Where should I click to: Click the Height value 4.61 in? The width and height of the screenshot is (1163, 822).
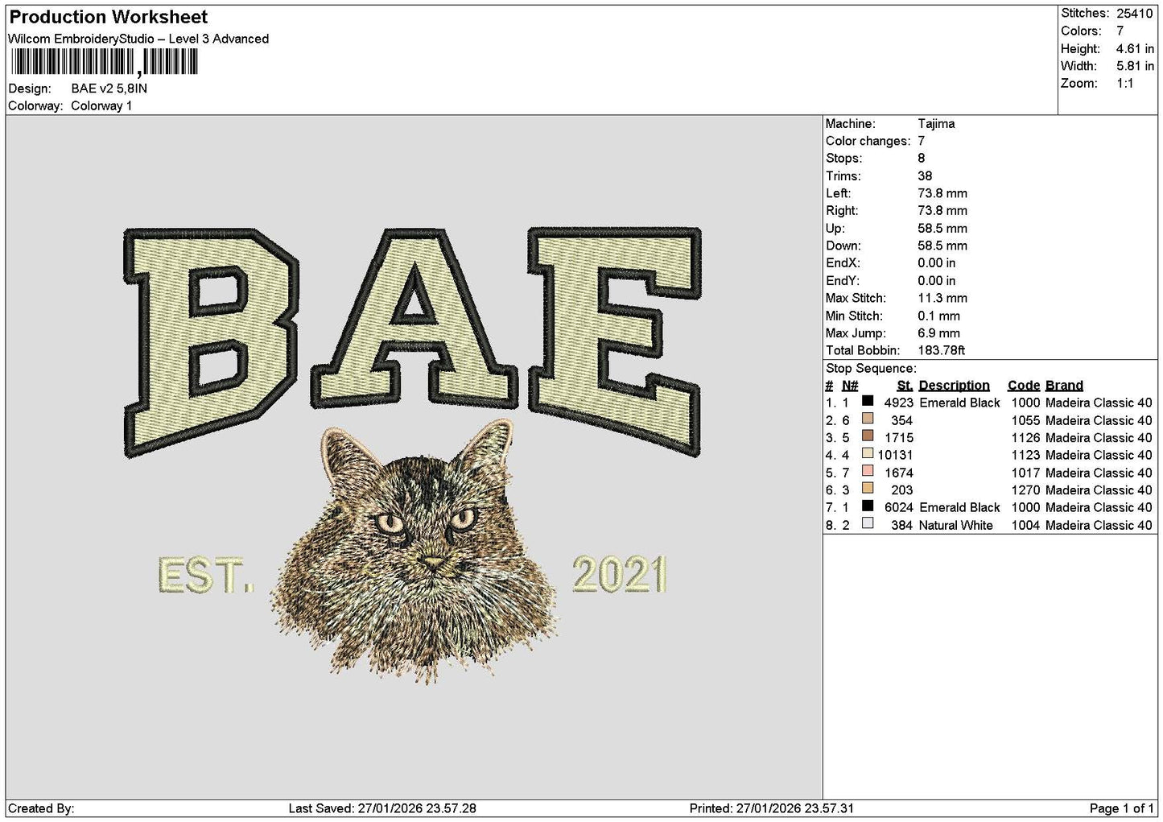(x=1135, y=48)
